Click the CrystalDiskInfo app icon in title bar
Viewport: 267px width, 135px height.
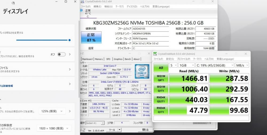[x=83, y=2]
